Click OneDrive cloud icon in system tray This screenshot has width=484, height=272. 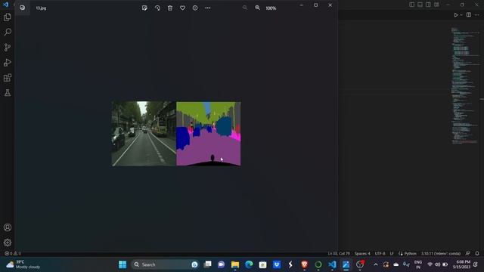click(x=396, y=264)
